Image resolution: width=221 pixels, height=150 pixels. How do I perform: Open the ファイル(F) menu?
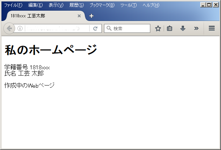click(x=13, y=5)
